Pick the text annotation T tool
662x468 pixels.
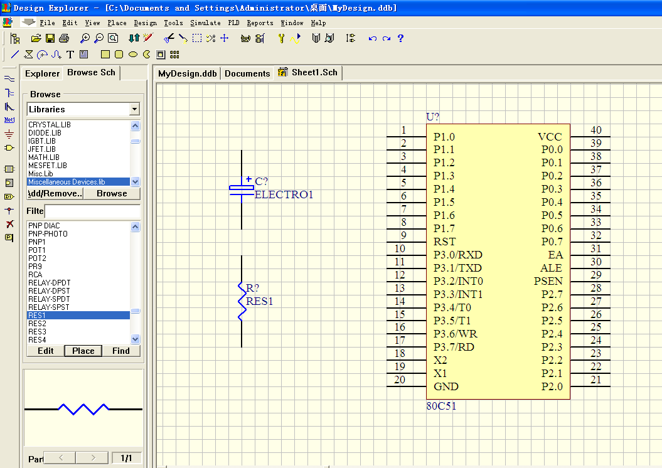pos(70,55)
